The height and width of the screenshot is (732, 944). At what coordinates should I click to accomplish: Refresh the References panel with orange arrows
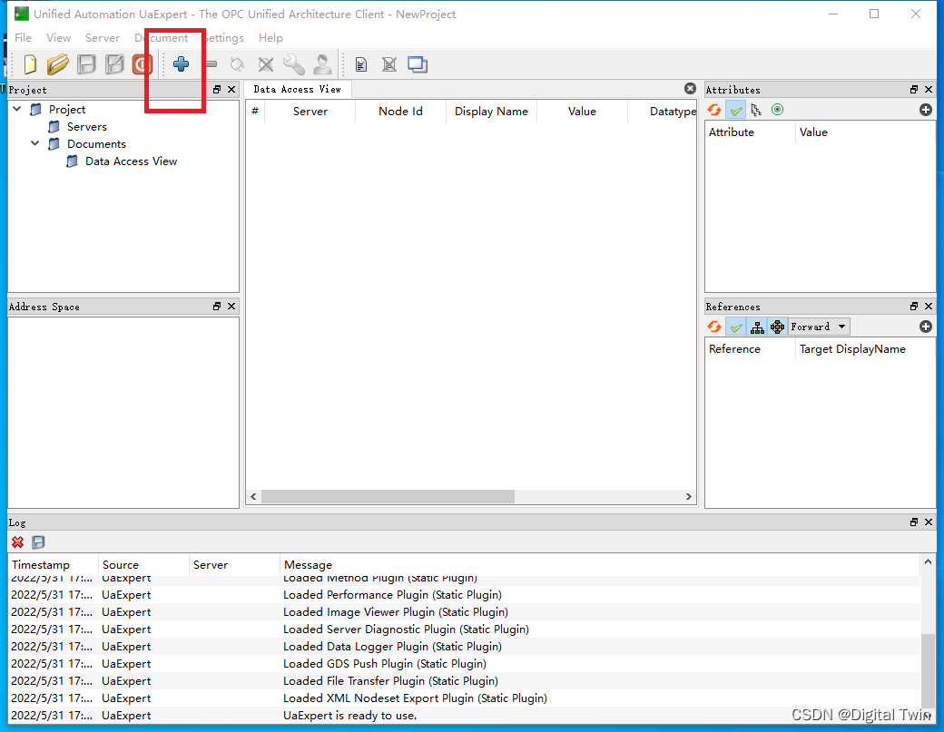coord(714,327)
